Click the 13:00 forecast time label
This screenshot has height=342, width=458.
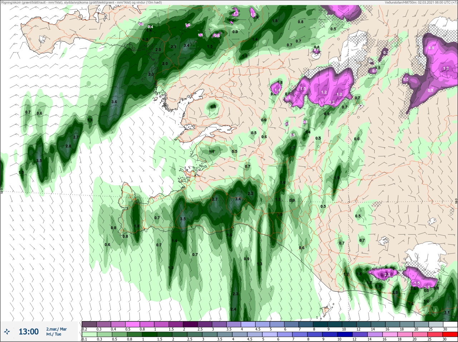tap(29, 332)
